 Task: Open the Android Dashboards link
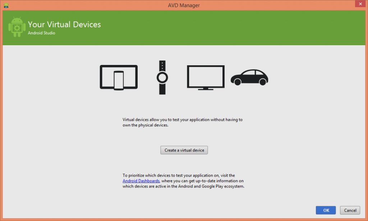141,181
